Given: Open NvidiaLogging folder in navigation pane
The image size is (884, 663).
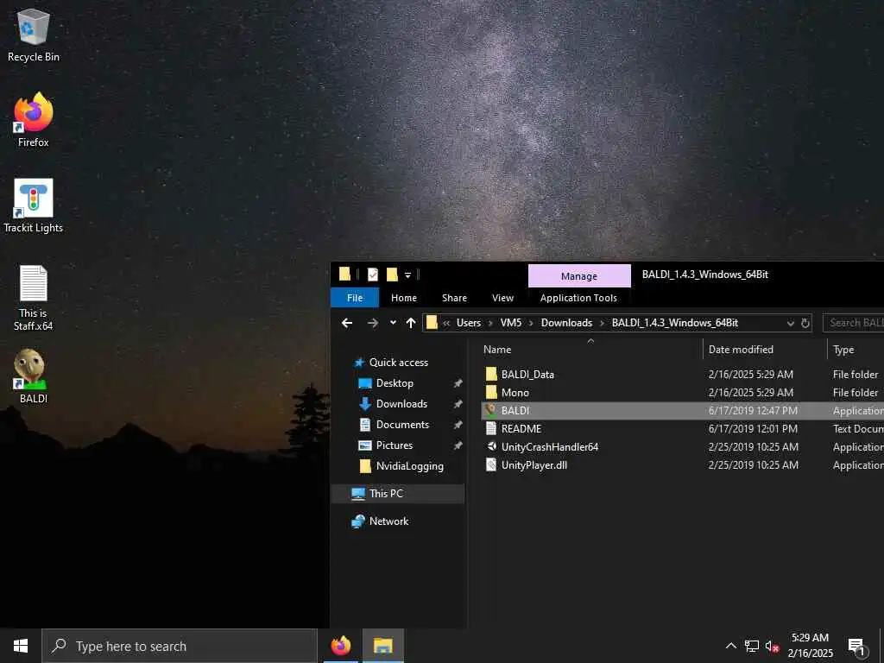Looking at the screenshot, I should (409, 466).
